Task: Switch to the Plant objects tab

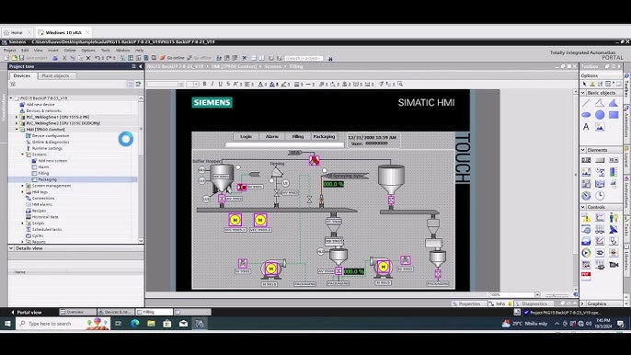Action: pos(55,75)
